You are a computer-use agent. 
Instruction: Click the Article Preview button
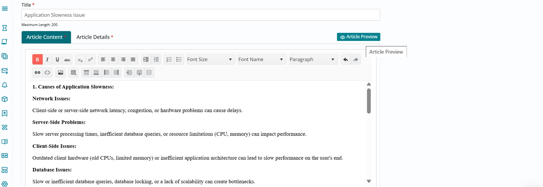(358, 37)
